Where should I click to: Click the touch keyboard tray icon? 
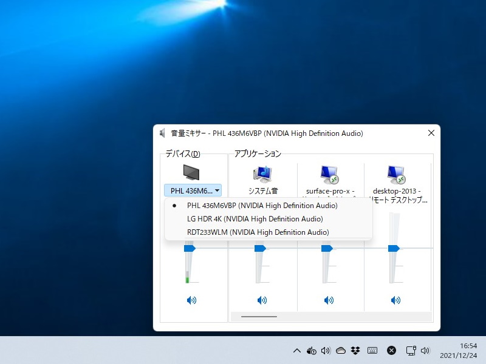coord(372,351)
